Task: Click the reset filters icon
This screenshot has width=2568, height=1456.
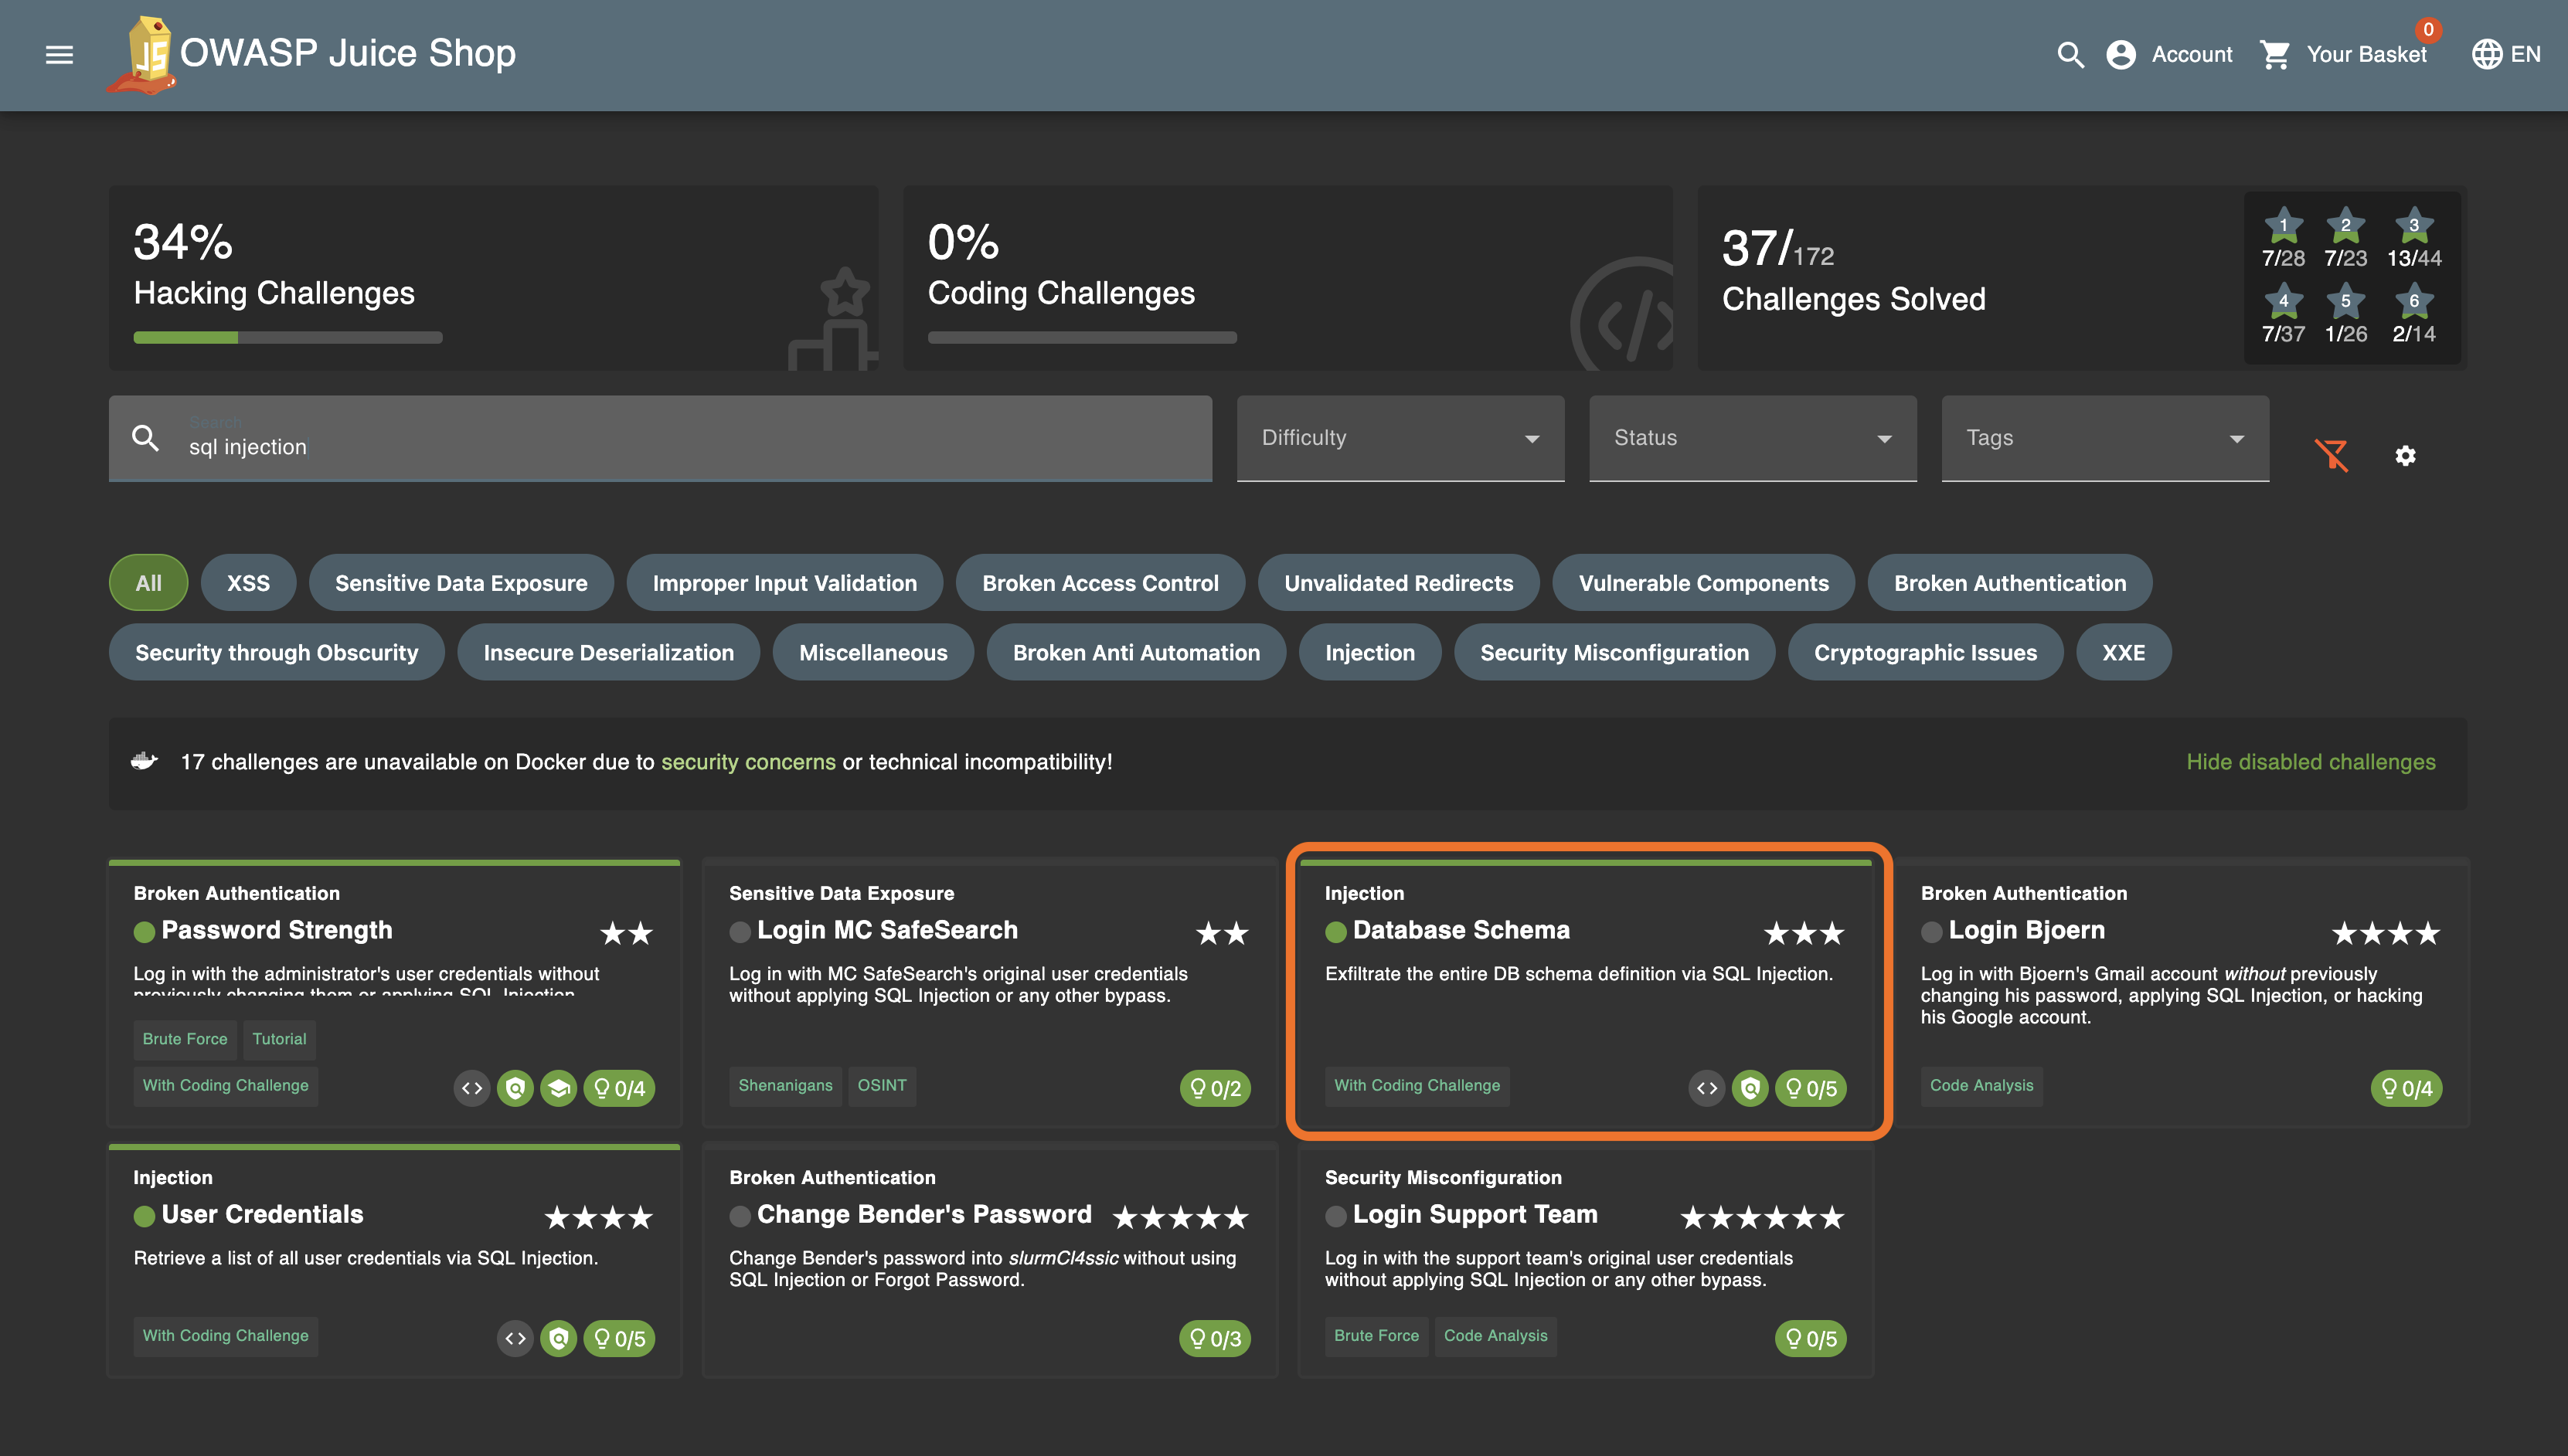Action: [2331, 455]
